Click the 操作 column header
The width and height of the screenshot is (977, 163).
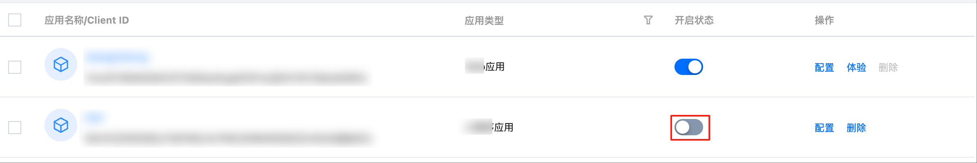coord(824,20)
